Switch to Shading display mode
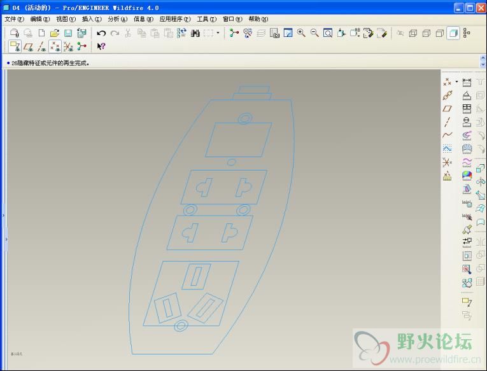The image size is (487, 371). (x=453, y=33)
